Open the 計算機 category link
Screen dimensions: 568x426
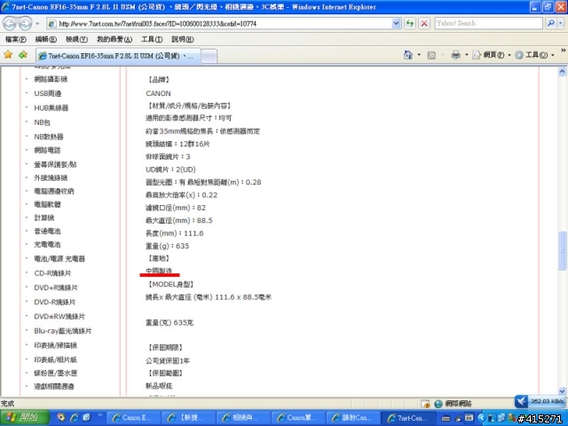(x=44, y=217)
